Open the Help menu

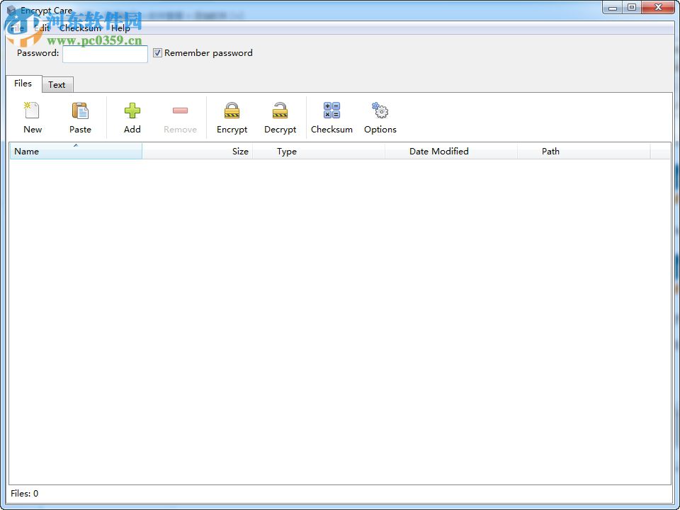[120, 28]
